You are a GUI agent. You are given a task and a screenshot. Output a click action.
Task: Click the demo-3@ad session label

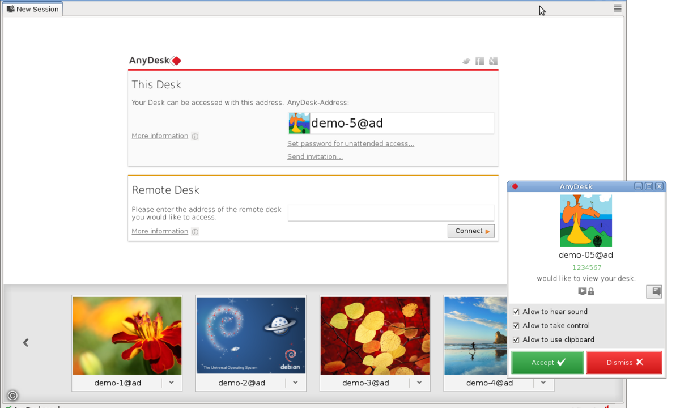click(365, 383)
